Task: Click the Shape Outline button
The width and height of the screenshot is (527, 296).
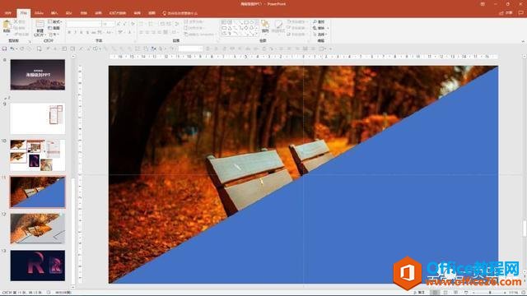Action: pos(296,28)
